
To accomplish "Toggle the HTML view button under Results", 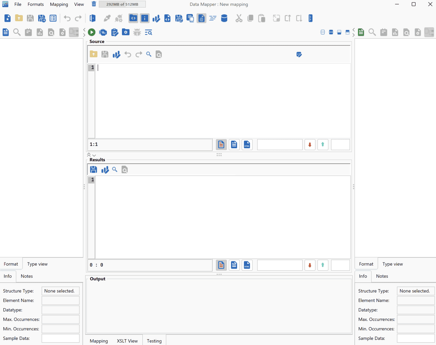I will pos(247,265).
